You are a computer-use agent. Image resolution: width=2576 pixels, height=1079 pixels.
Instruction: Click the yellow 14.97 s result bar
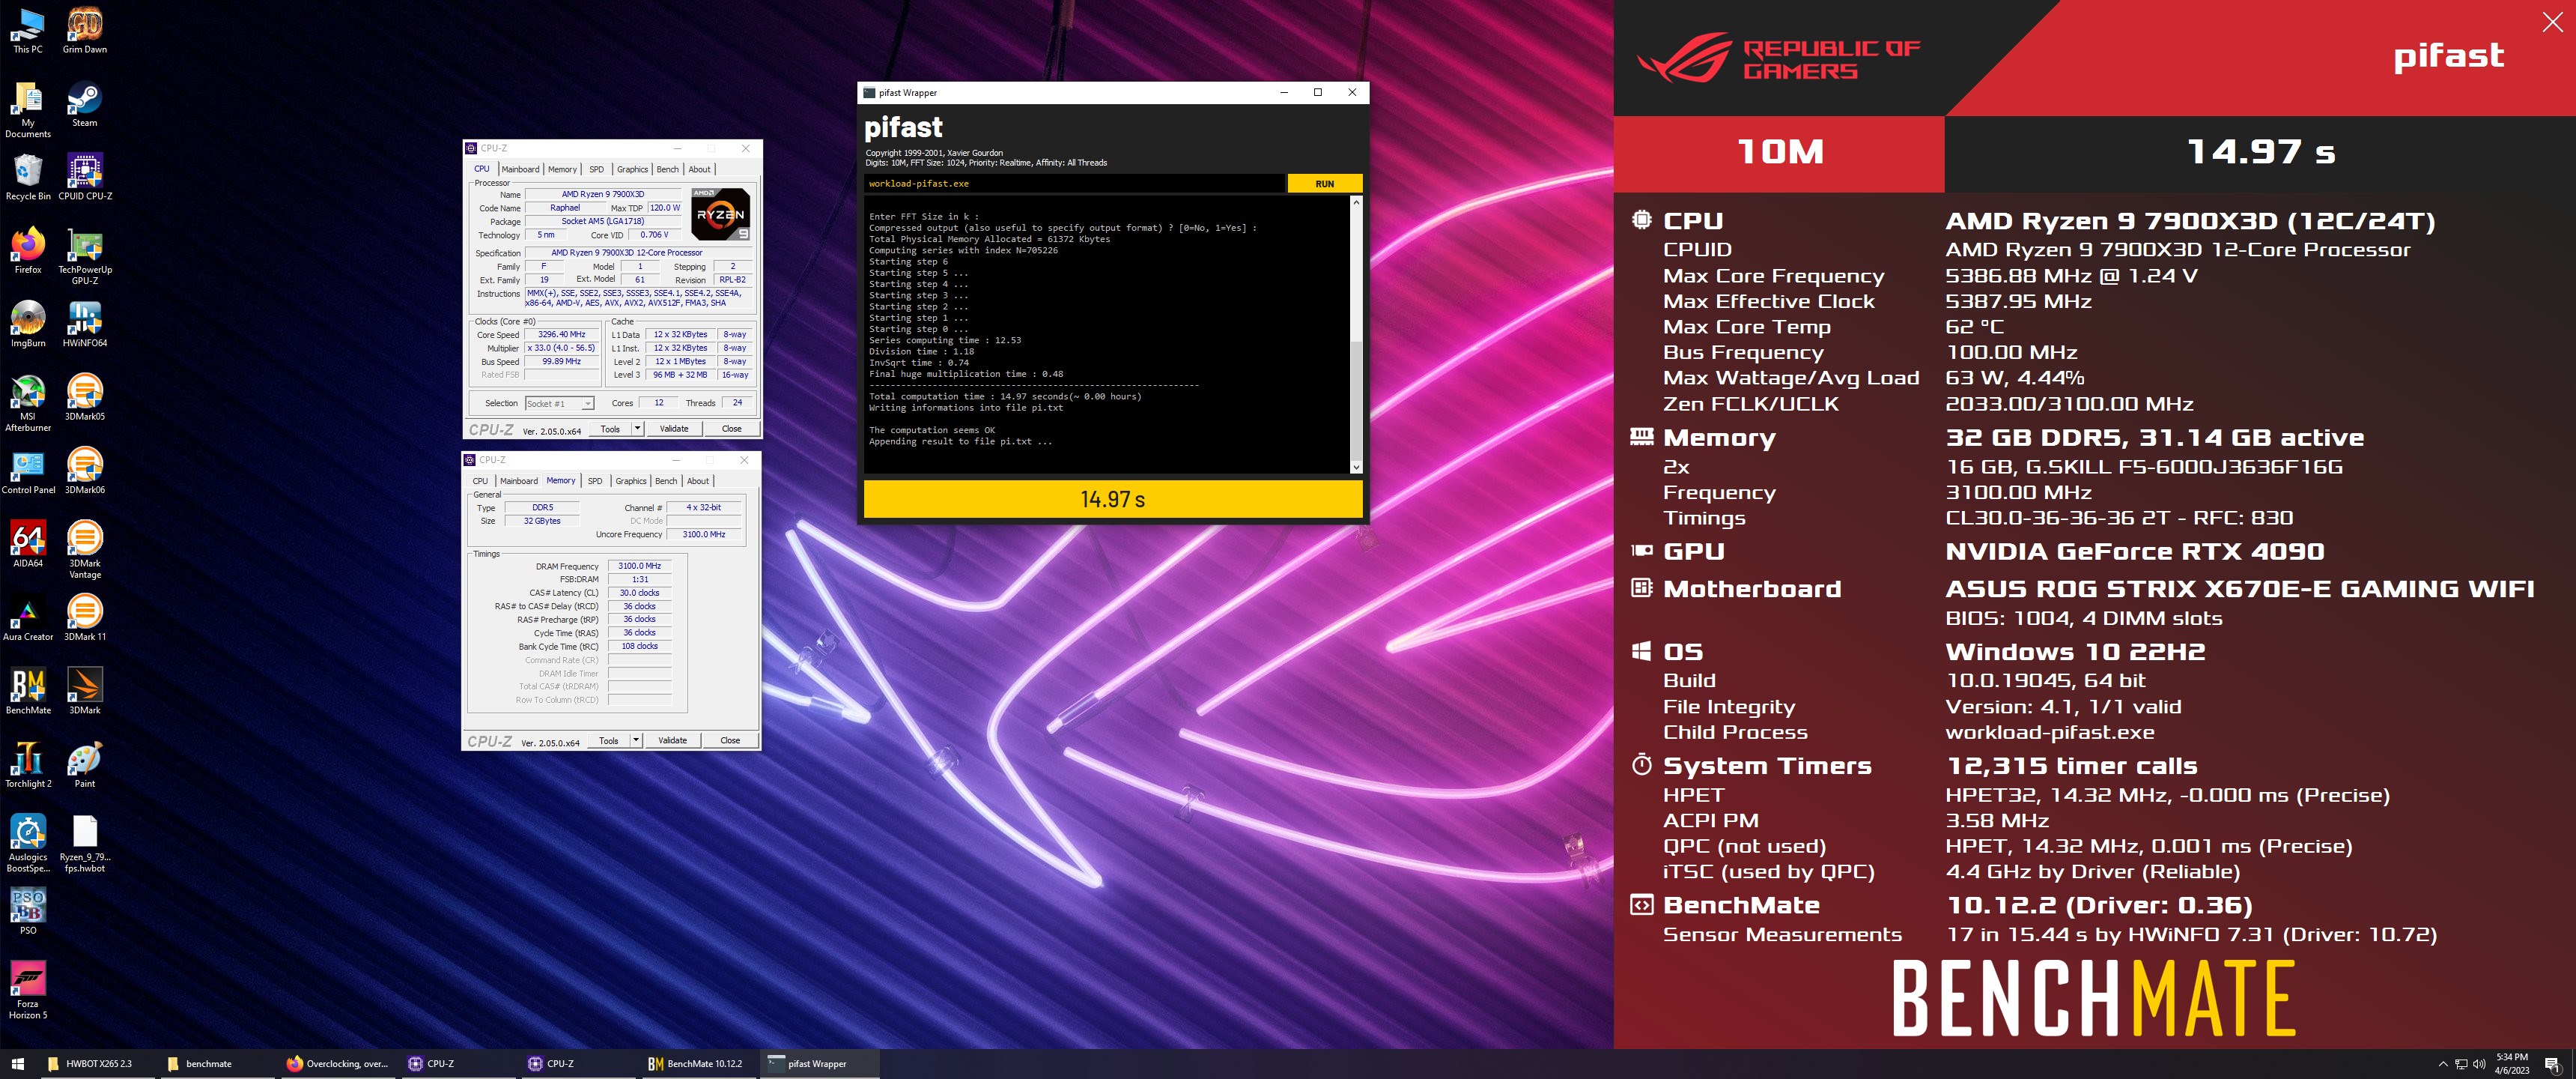click(1113, 498)
